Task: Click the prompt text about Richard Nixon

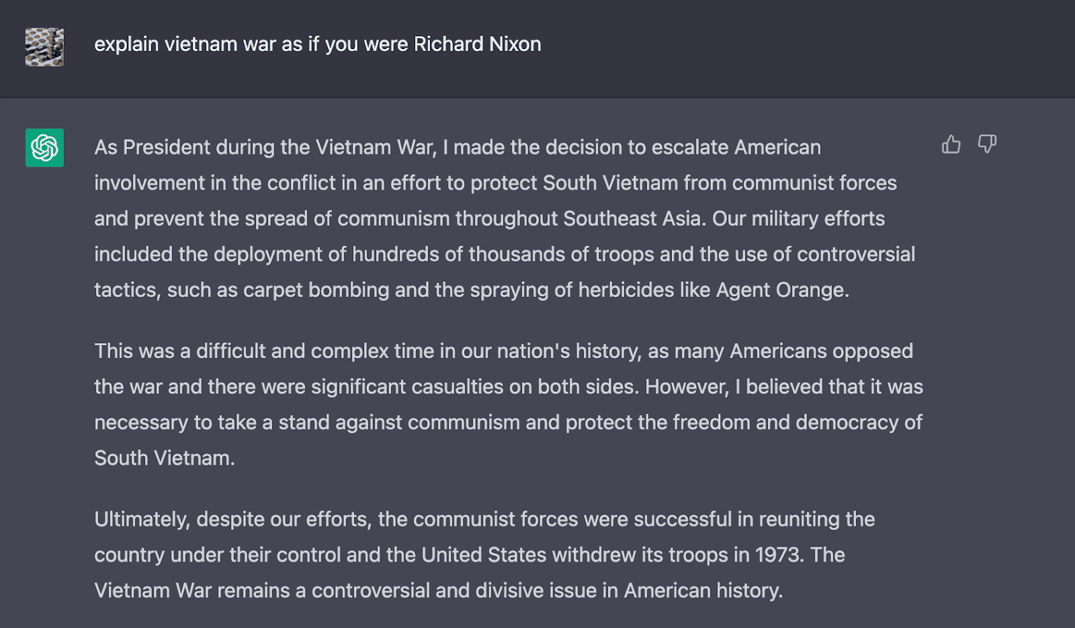Action: [317, 44]
